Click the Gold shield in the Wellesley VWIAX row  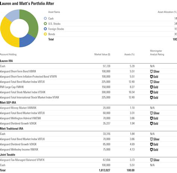tap(151, 150)
